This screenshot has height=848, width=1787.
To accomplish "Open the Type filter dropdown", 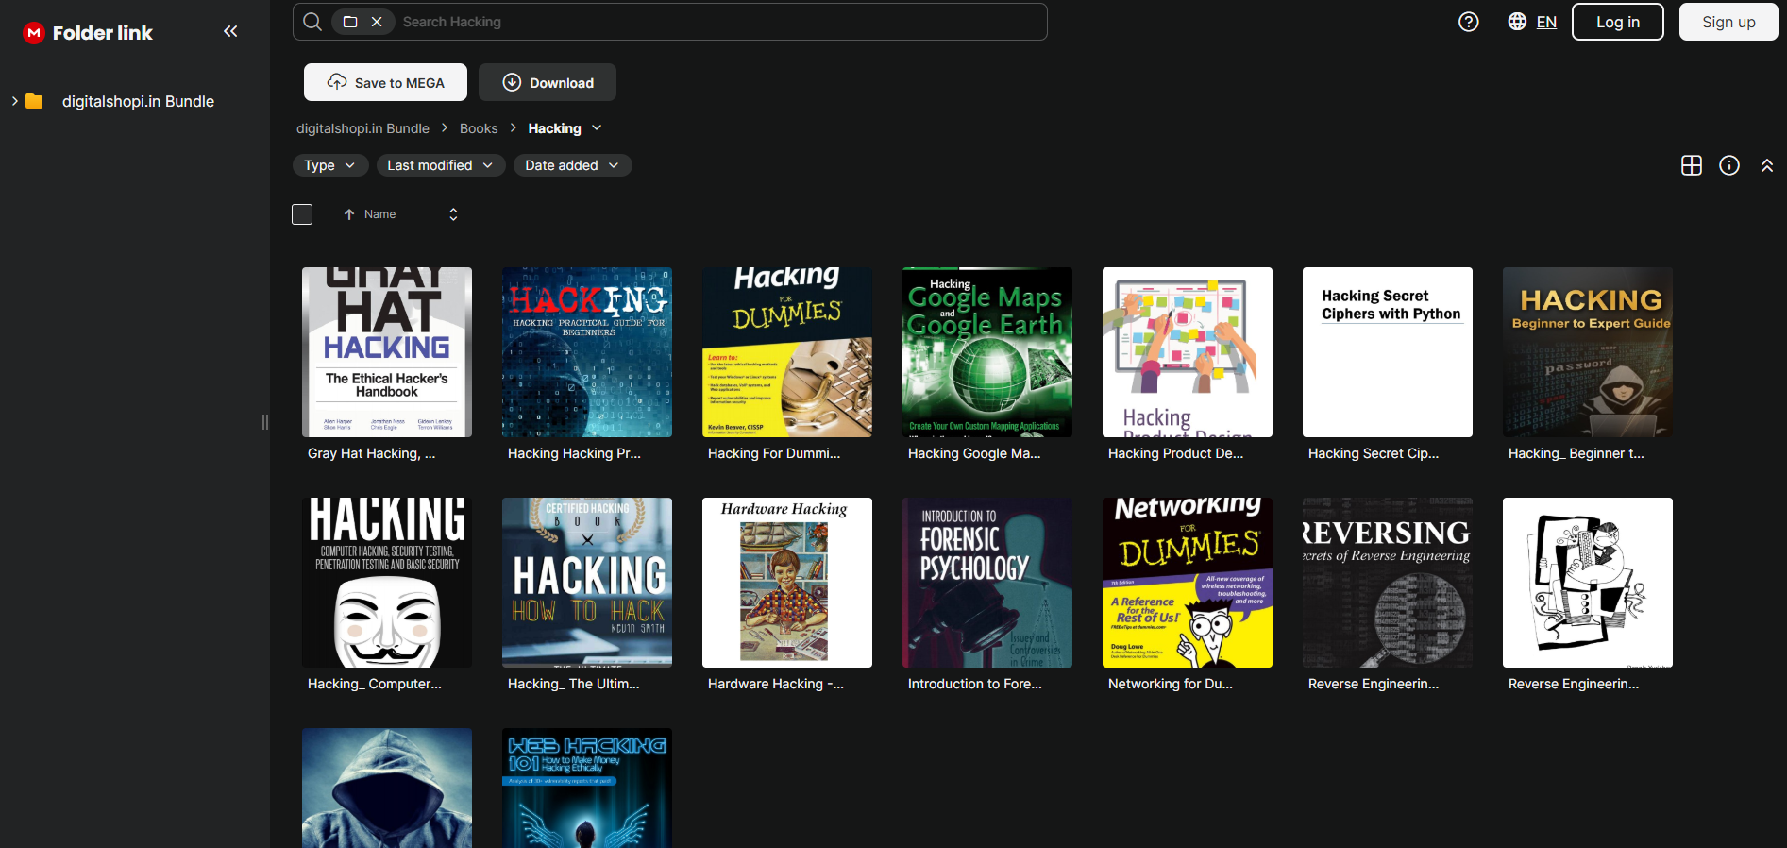I will [329, 165].
